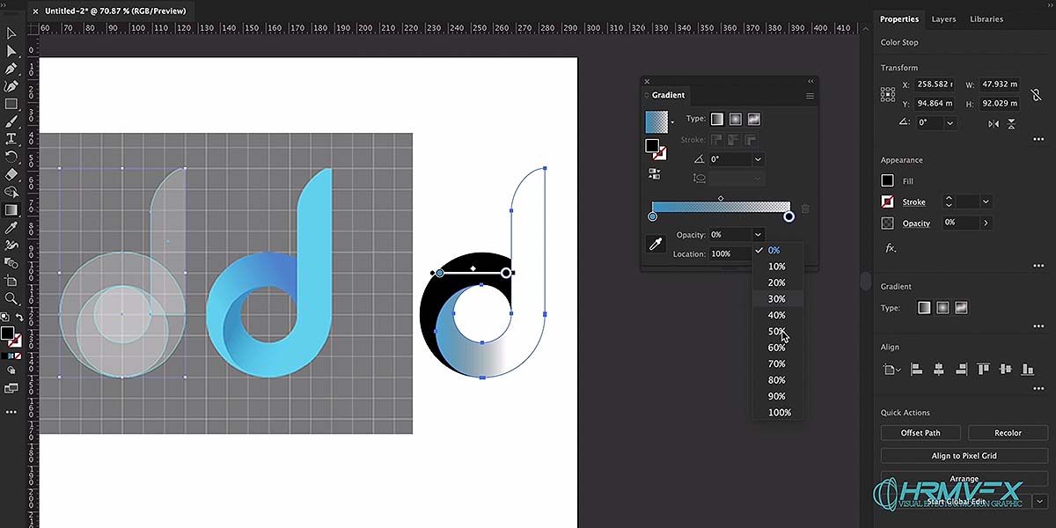Select the Curvature tool
The height and width of the screenshot is (528, 1056).
click(x=11, y=86)
